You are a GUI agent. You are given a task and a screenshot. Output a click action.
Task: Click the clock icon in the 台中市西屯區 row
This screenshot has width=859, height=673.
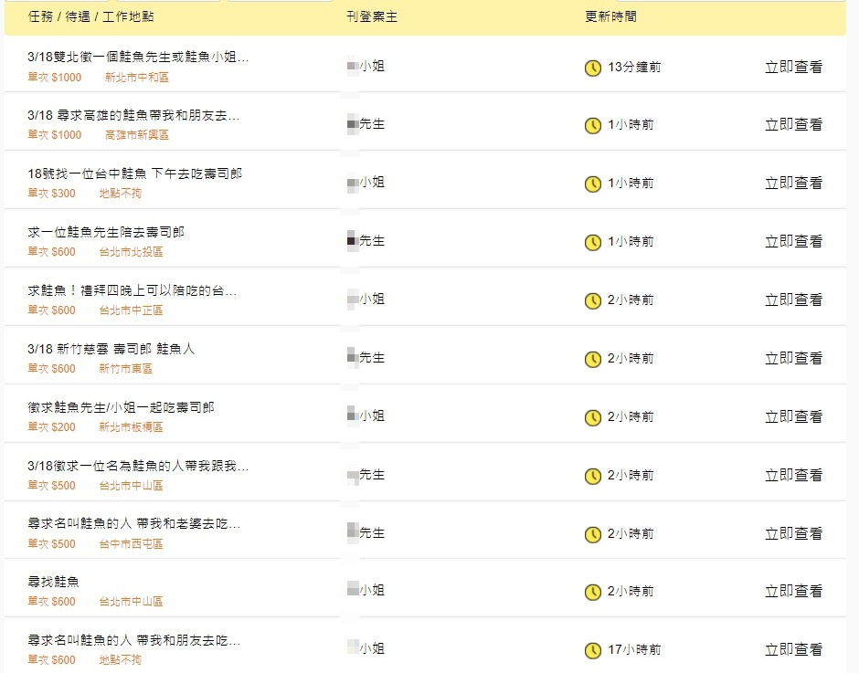click(593, 534)
